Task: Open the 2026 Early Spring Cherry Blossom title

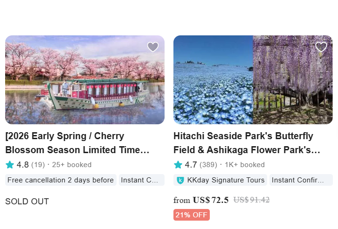Action: click(x=77, y=143)
